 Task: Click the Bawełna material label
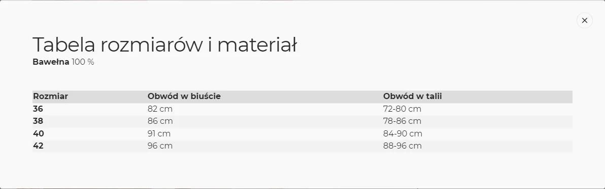(x=51, y=62)
